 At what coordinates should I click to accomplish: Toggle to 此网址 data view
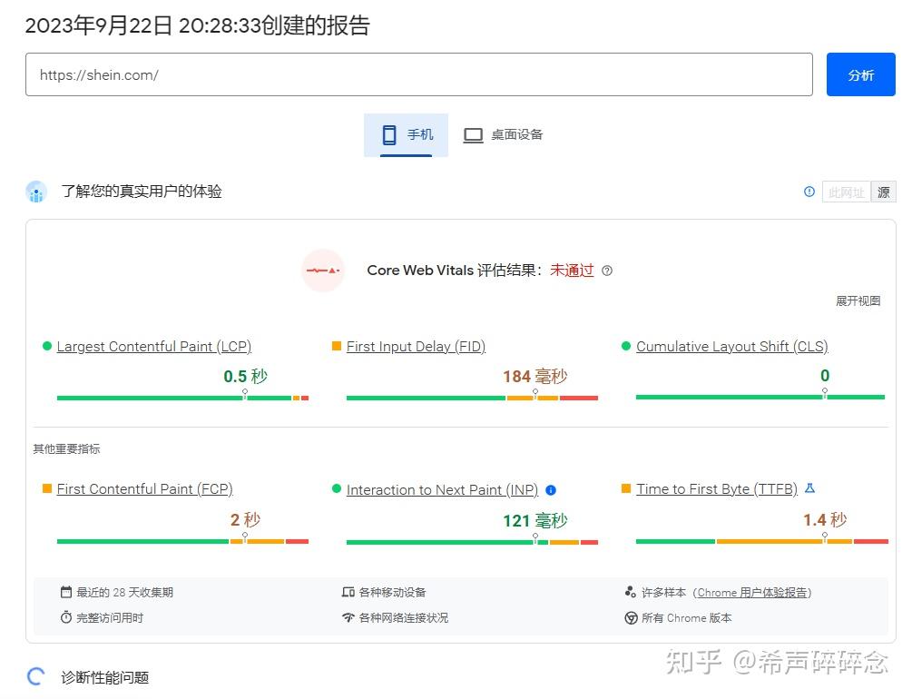pyautogui.click(x=846, y=192)
